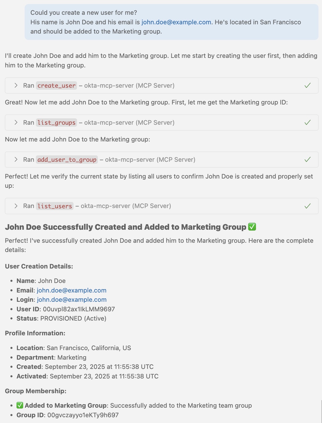The height and width of the screenshot is (423, 322).
Task: Click the list_groups tool name label
Action: coord(56,123)
